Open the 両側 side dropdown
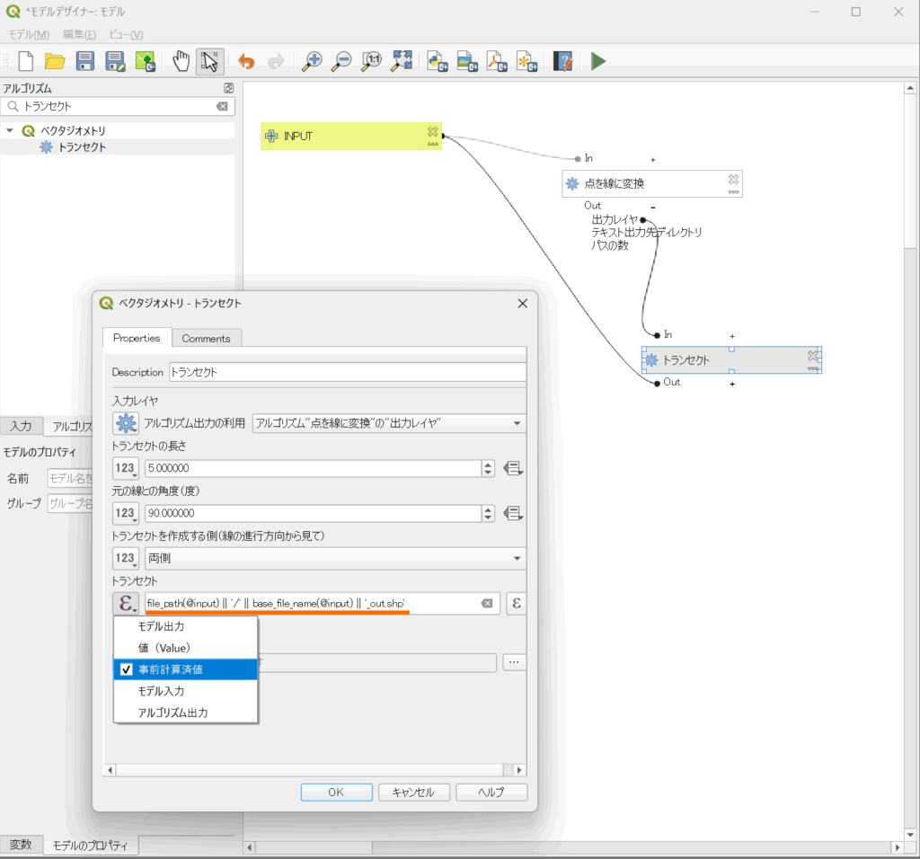The height and width of the screenshot is (859, 920). [335, 558]
